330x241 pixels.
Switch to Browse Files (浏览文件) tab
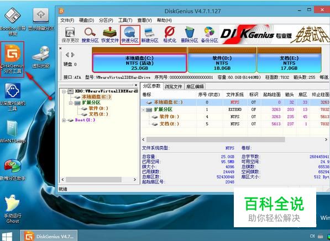[174, 87]
